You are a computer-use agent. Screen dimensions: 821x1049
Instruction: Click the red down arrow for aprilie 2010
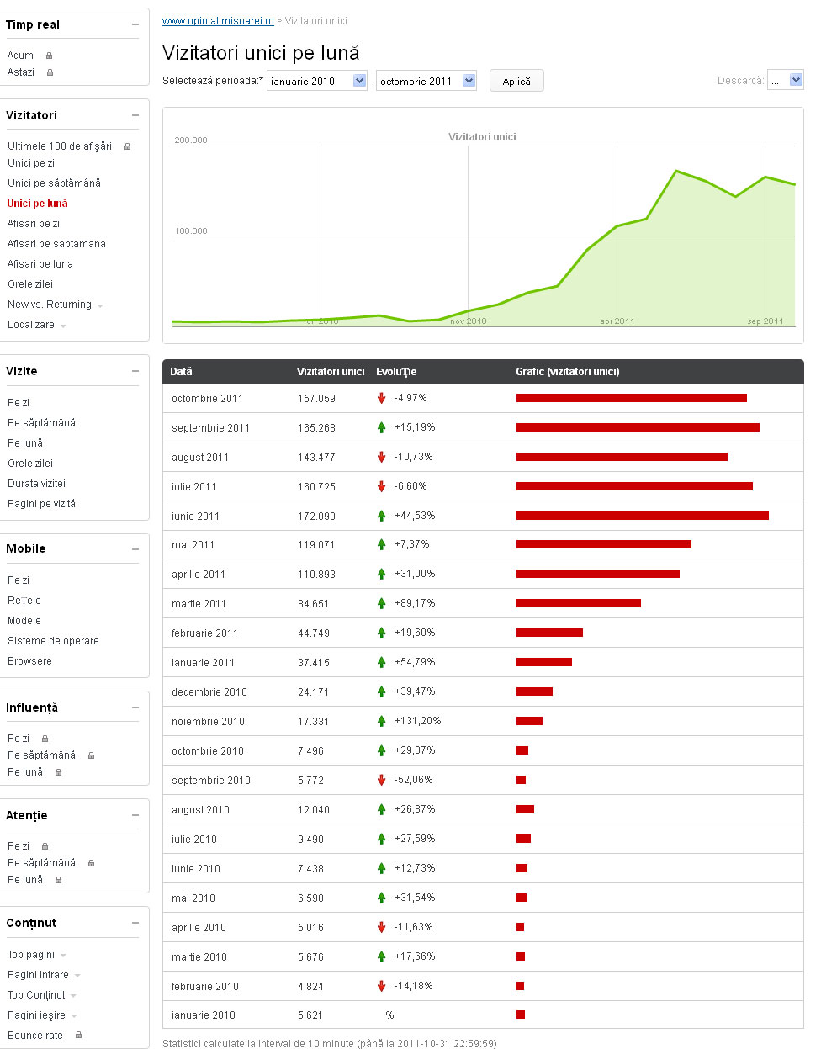click(381, 927)
